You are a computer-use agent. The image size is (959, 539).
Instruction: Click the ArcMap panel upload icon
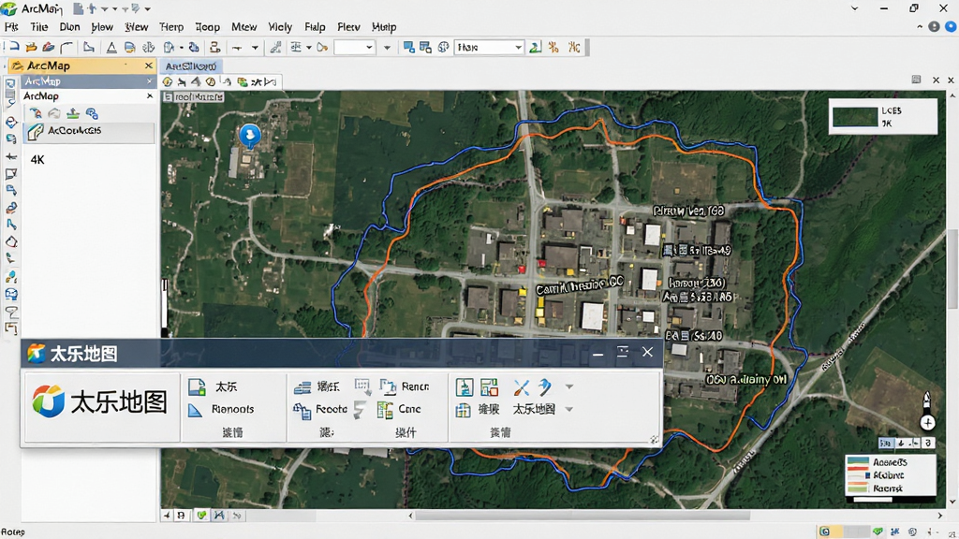(73, 113)
